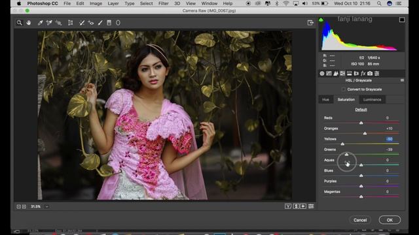Click the Aquas saturation slider handle
419x235 pixels.
tap(361, 165)
